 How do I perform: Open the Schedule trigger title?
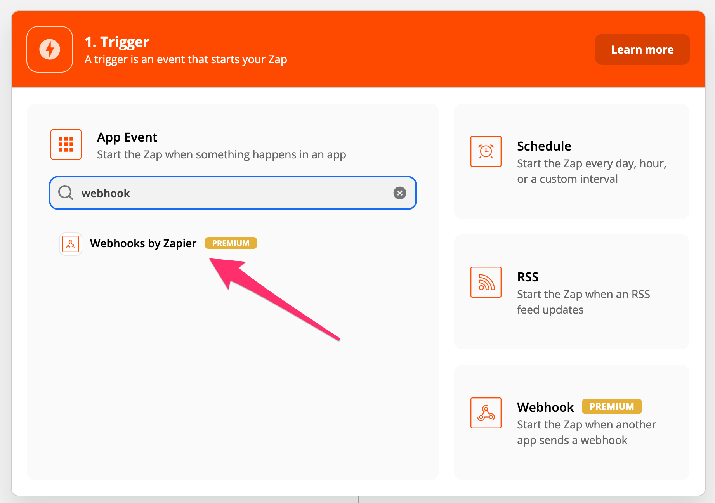click(x=544, y=146)
